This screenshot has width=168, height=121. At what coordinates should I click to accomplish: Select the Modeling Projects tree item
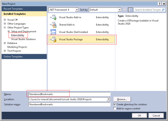17,47
